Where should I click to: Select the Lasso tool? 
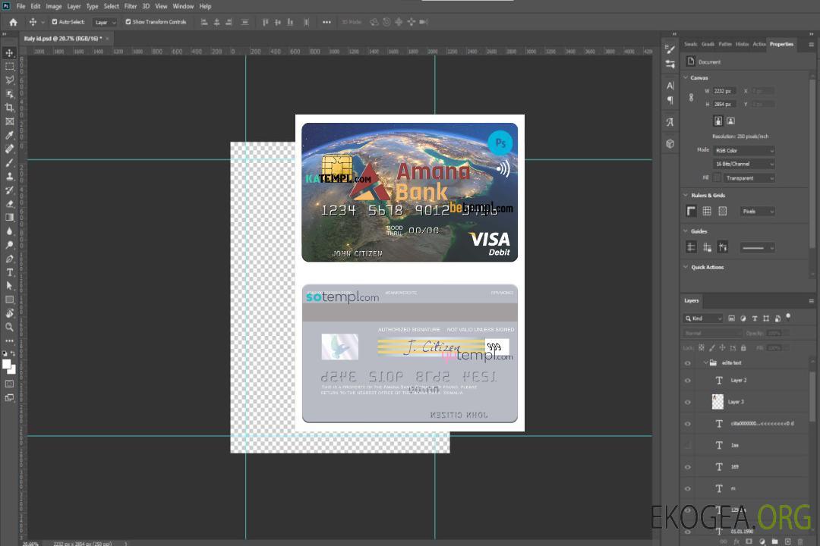(9, 80)
